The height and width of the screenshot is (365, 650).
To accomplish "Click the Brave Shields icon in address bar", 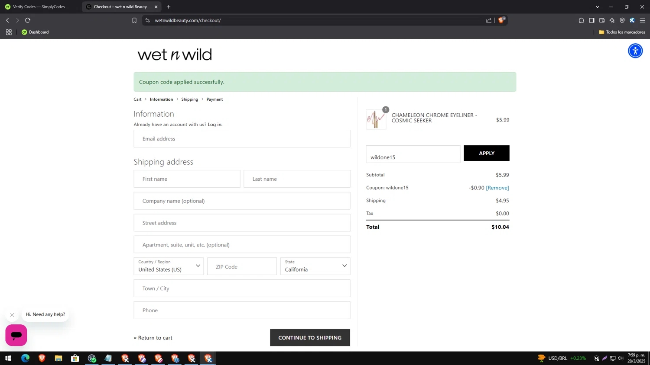I will 501,20.
